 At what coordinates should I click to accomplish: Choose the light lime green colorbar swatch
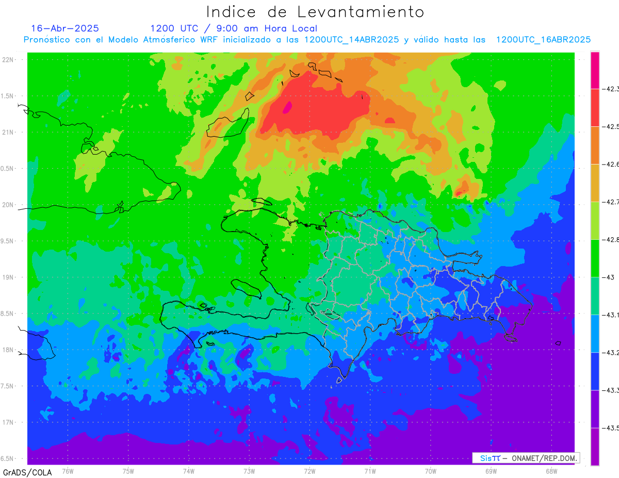595,221
